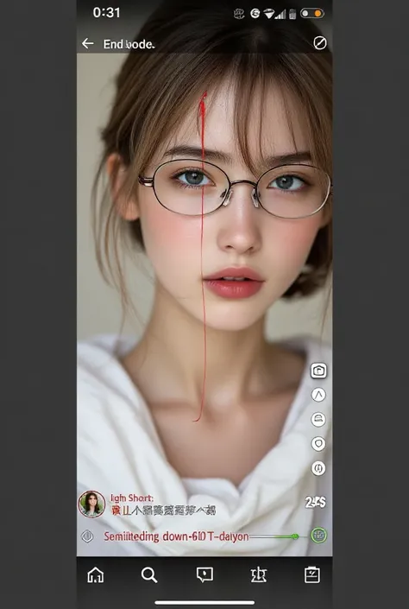Screen dimensions: 409x609
Task: Open the clipboard tab at bottom right
Action: 312,574
